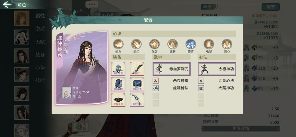Click the 配置 button at top right
The width and height of the screenshot is (296, 137).
(x=271, y=7)
